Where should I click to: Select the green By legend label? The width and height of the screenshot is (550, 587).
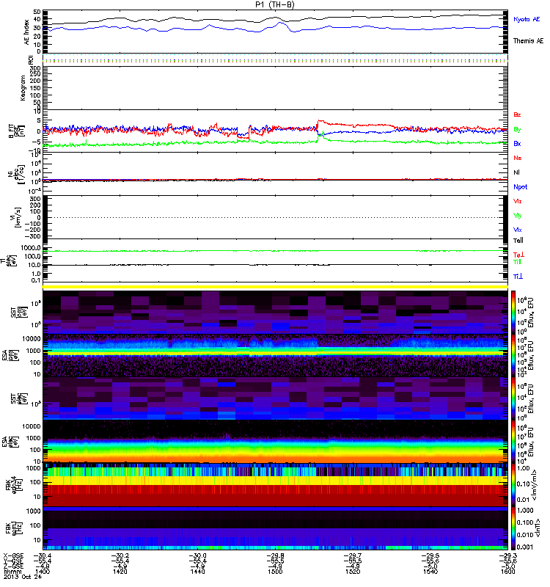coord(518,129)
